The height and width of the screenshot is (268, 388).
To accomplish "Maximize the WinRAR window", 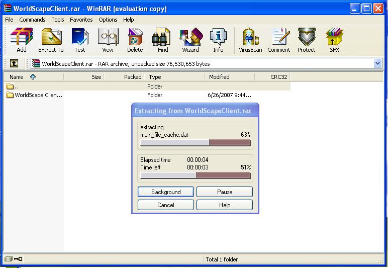I will (366, 9).
